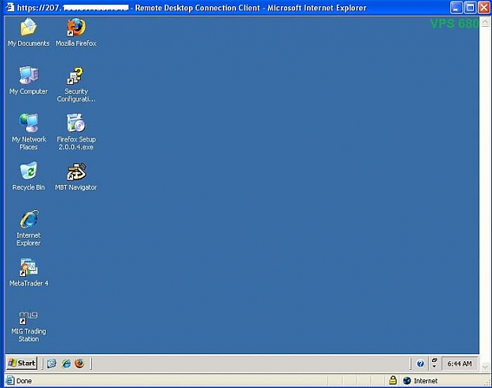
Task: Launch Internet Explorer from quick launch
Action: pyautogui.click(x=66, y=364)
